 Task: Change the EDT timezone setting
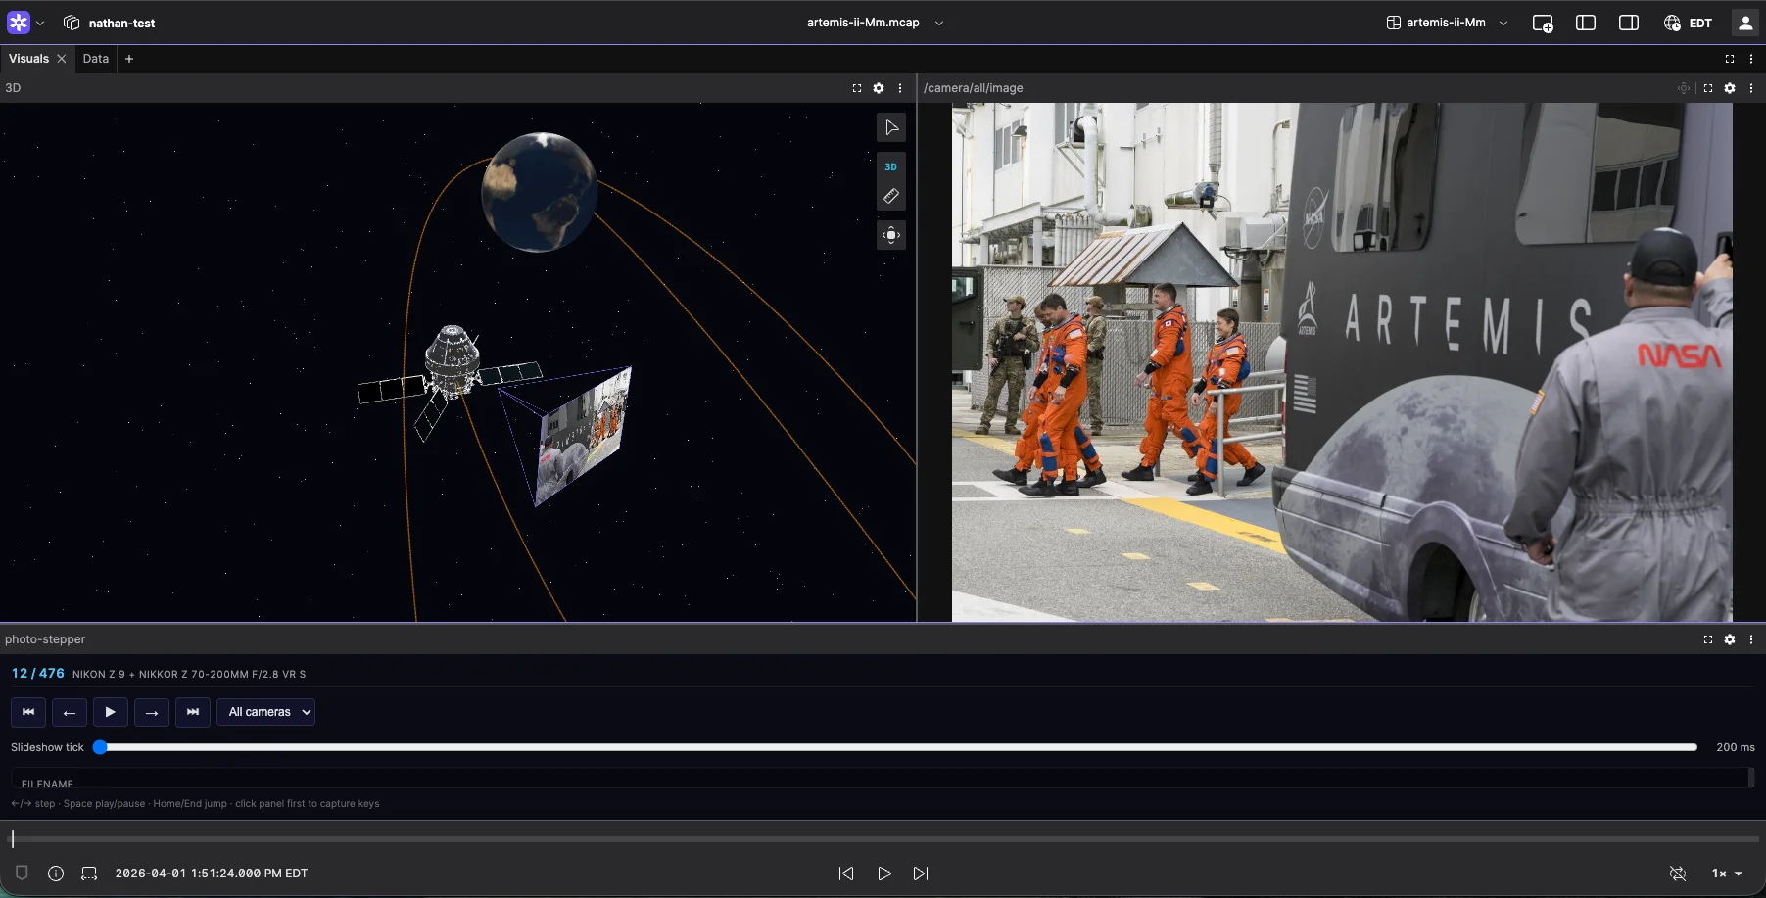pyautogui.click(x=1688, y=23)
